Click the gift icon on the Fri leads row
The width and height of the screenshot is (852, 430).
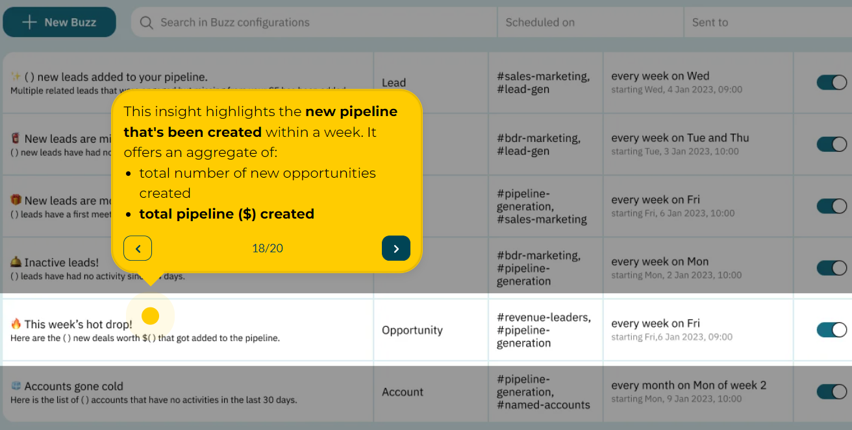tap(16, 200)
